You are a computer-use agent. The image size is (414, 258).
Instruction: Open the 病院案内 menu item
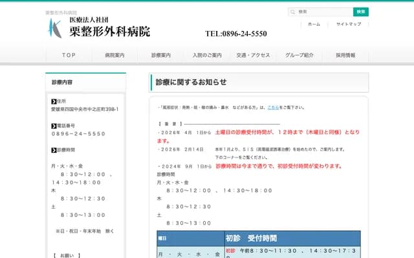click(x=114, y=55)
